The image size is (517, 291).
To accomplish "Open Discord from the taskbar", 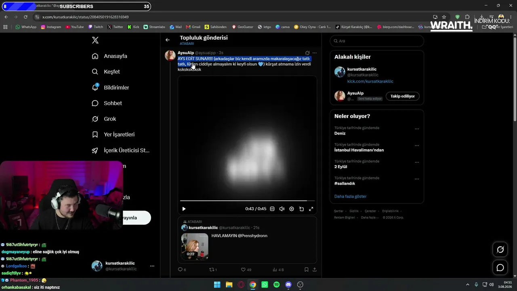I will (x=288, y=285).
